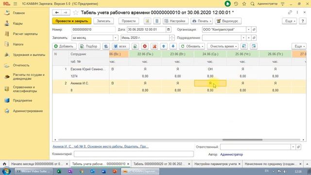
Task: Open the Организация record via its open icon
Action: point(254,30)
